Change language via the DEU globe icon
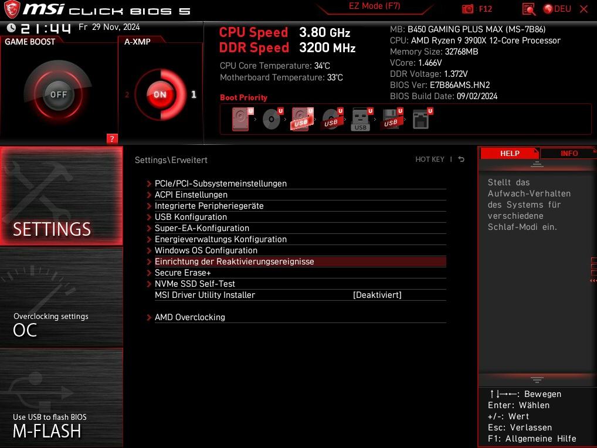597x448 pixels. 557,9
